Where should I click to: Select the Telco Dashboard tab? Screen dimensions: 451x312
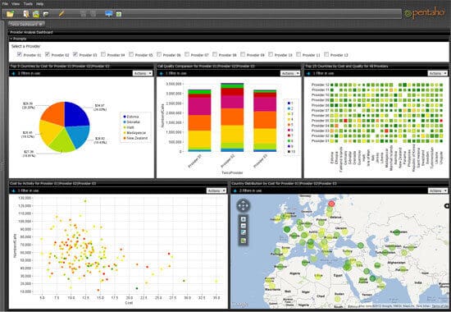tap(26, 25)
